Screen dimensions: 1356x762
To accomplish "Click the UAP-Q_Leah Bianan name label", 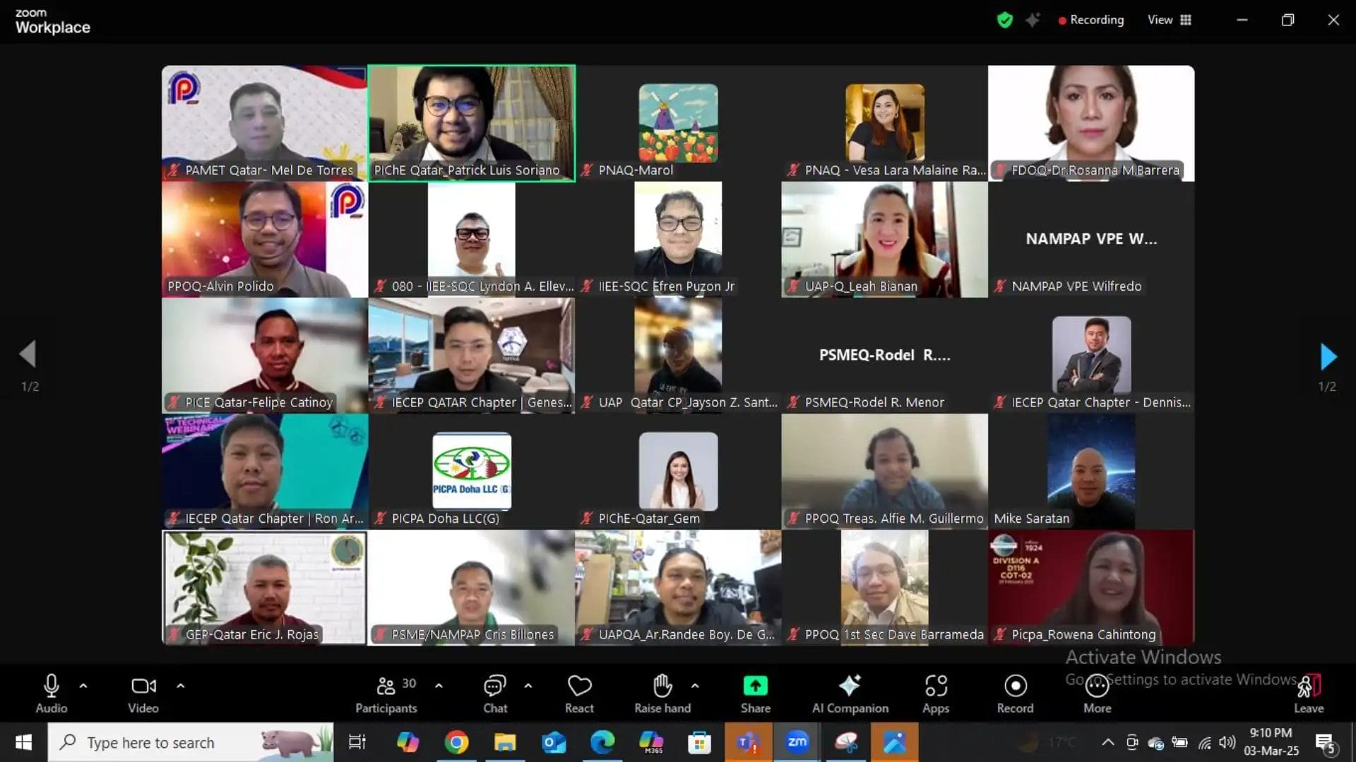I will click(x=861, y=286).
